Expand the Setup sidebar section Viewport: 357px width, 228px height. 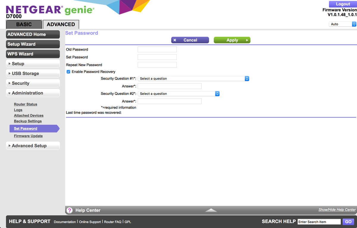33,64
